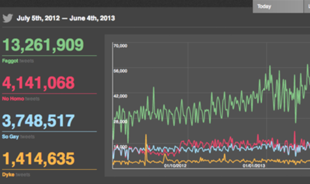The width and height of the screenshot is (310, 184).
Task: Select the 01/01/2013 x-axis date marker
Action: tap(254, 166)
